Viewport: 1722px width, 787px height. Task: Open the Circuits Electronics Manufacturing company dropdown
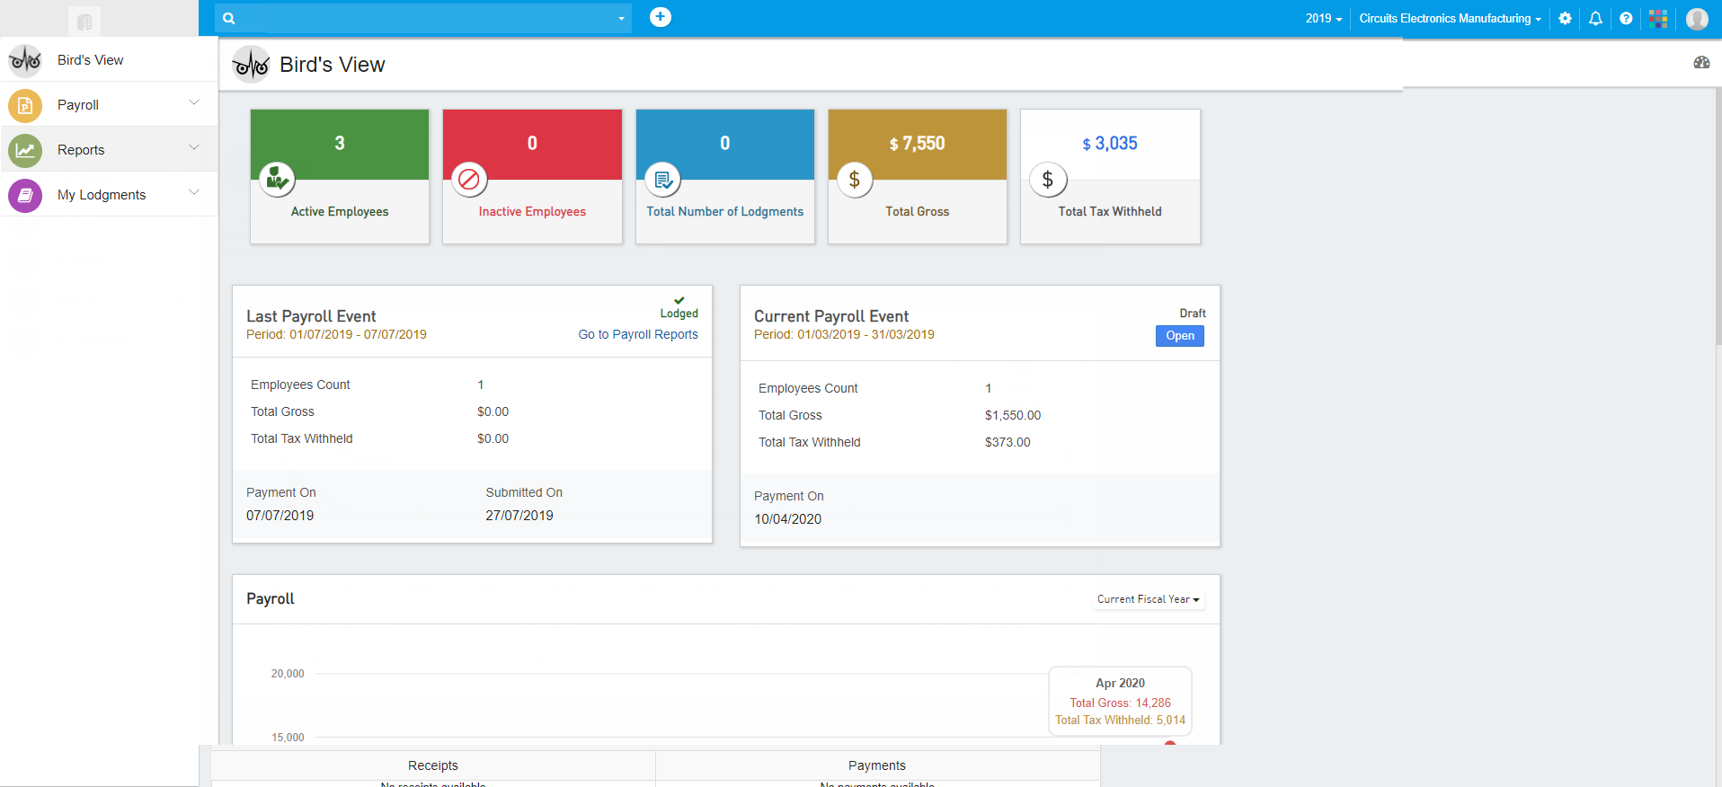tap(1449, 18)
